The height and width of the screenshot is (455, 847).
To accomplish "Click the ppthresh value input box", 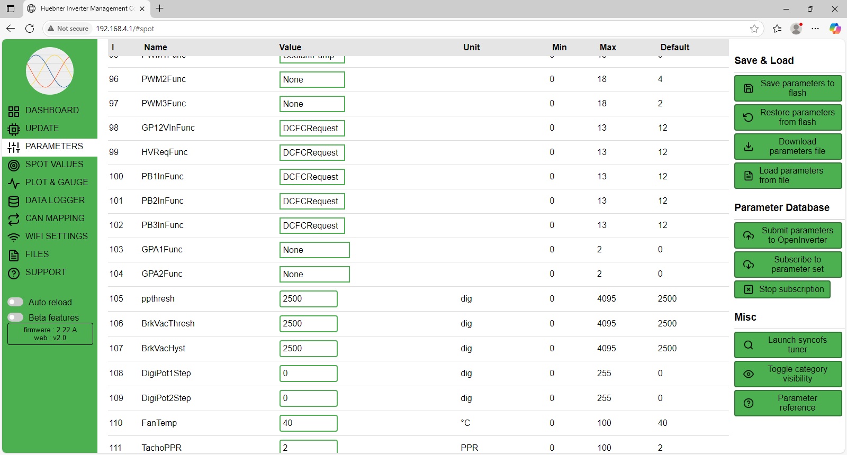I will [308, 299].
